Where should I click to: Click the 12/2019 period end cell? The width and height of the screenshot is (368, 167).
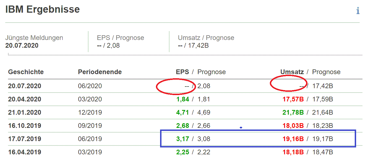click(x=90, y=112)
